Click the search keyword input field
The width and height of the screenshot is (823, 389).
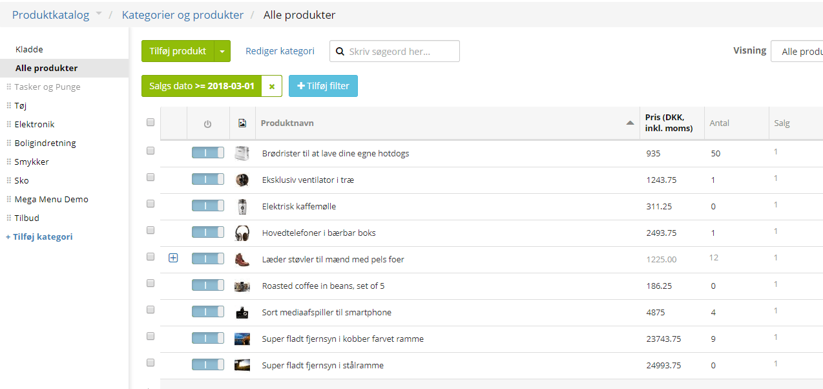tap(395, 51)
